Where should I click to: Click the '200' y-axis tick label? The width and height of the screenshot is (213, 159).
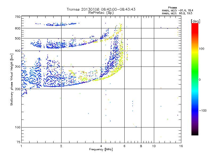pos(18,89)
